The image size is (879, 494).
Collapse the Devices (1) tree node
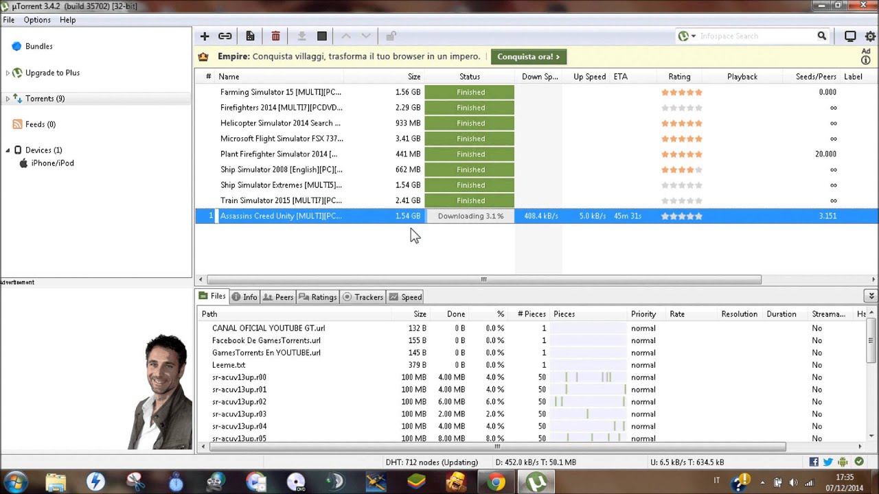[x=8, y=150]
